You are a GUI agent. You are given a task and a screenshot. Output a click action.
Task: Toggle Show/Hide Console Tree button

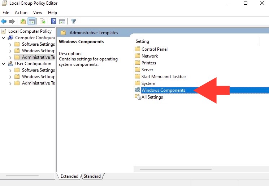click(32, 22)
